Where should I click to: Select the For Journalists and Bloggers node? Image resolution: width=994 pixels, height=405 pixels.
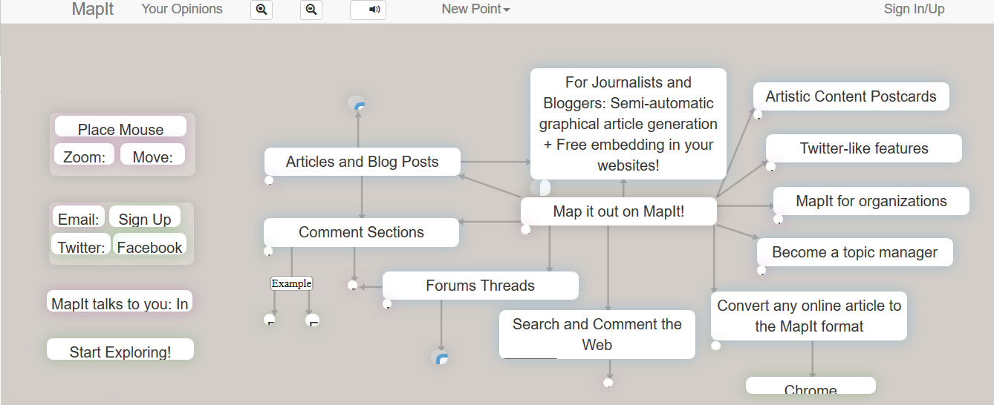tap(628, 124)
